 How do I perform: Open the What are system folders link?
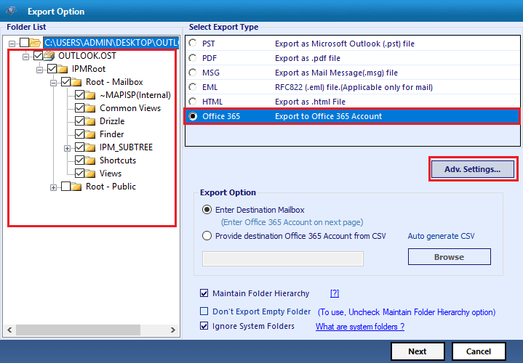(359, 327)
